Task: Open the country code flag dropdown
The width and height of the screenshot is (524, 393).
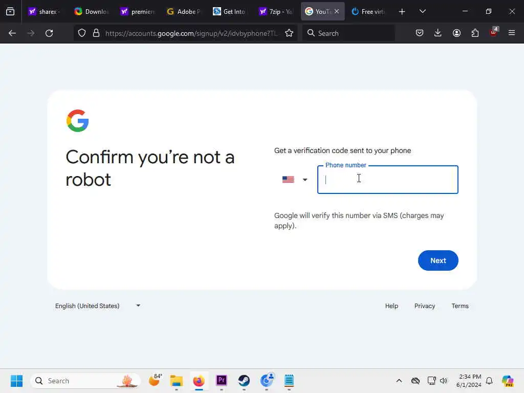Action: 294,180
